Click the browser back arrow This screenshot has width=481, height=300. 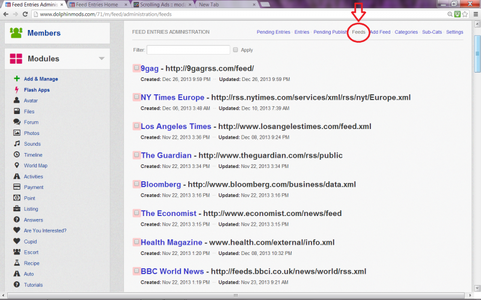point(6,14)
